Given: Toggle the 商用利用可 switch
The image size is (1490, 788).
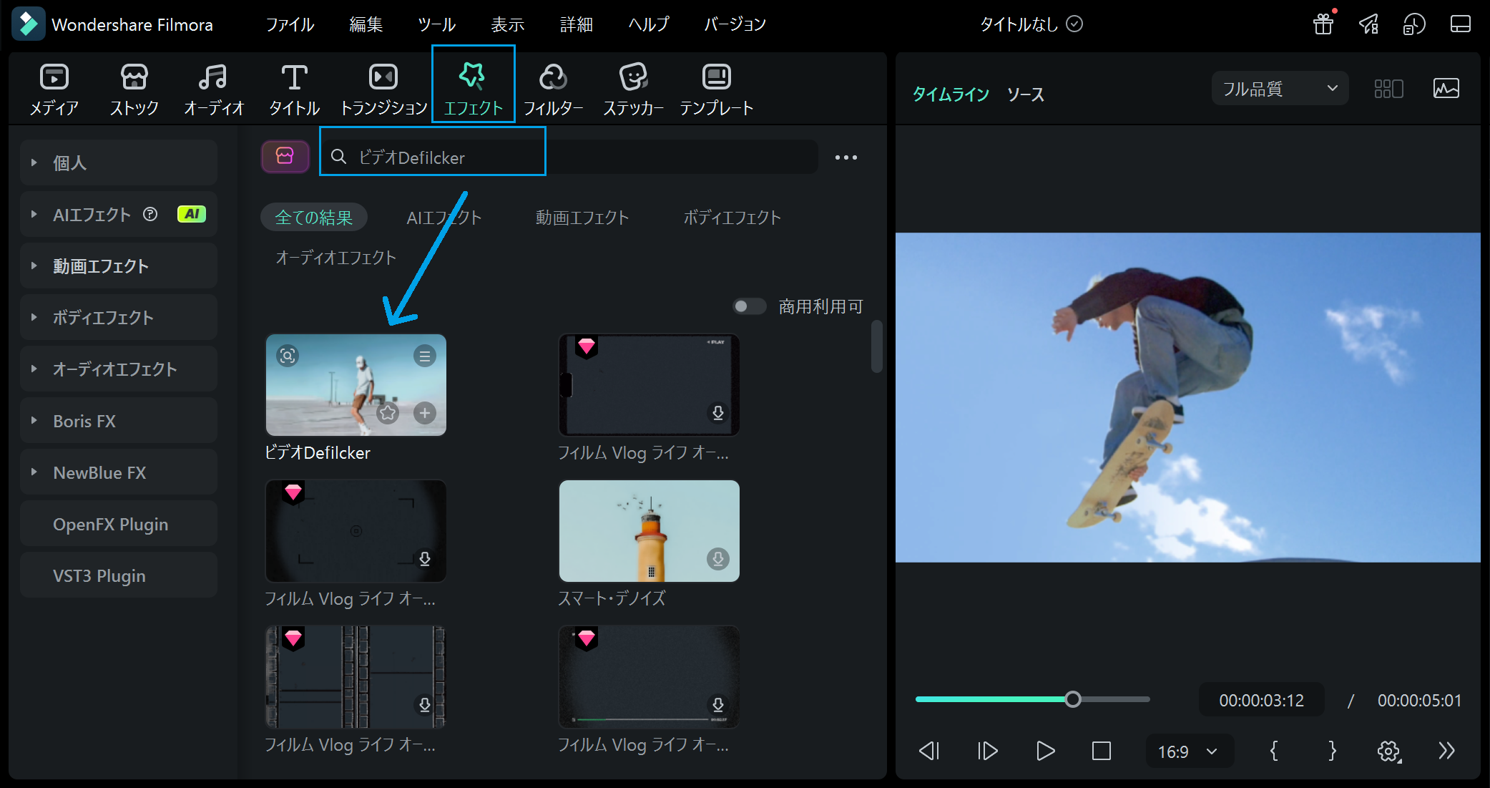Looking at the screenshot, I should tap(749, 306).
